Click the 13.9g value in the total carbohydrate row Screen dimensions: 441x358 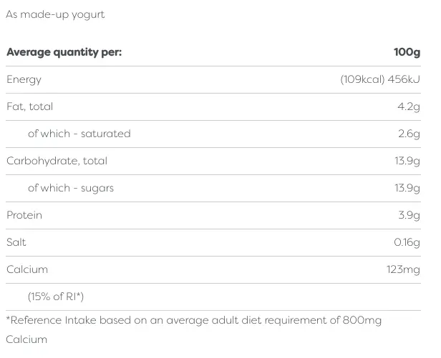407,161
